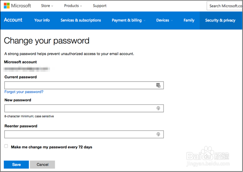Enable password change every 72 days
This screenshot has height=172, width=243.
point(6,146)
